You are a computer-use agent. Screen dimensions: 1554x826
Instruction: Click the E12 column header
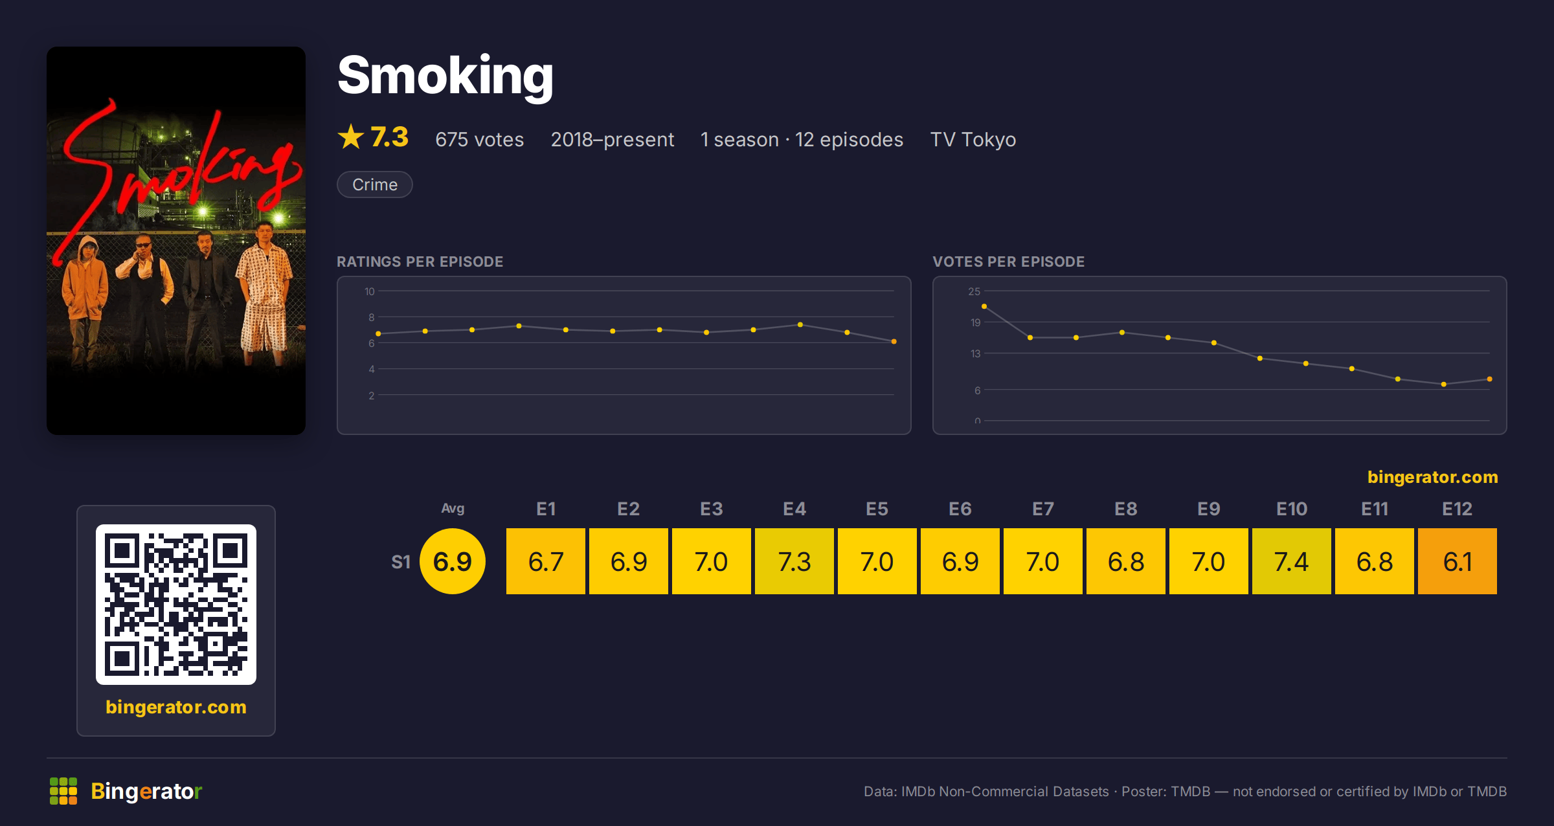click(x=1458, y=509)
